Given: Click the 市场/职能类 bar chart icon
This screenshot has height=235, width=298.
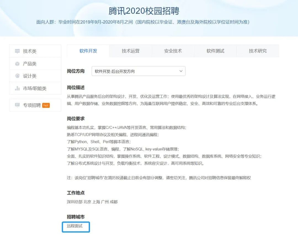Looking at the screenshot, I should tap(17, 89).
